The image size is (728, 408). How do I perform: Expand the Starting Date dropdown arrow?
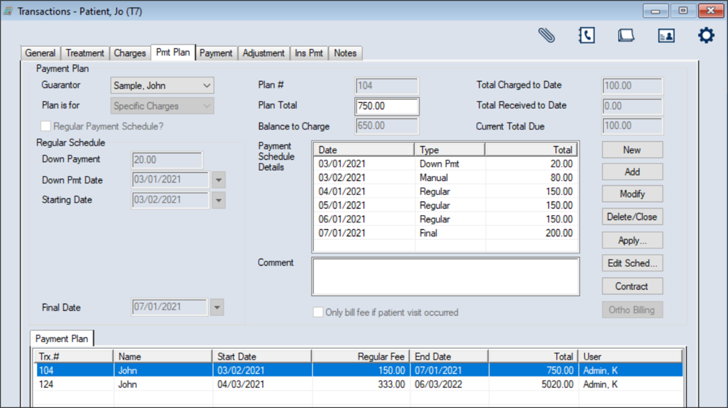pos(218,200)
